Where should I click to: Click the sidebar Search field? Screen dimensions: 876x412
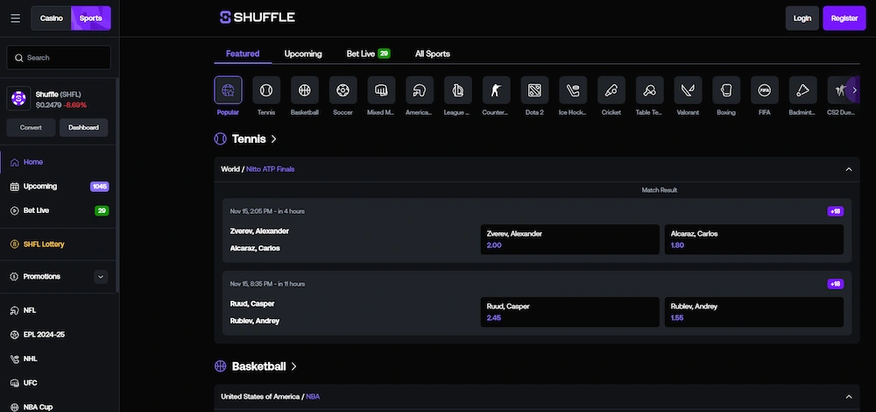click(x=59, y=58)
